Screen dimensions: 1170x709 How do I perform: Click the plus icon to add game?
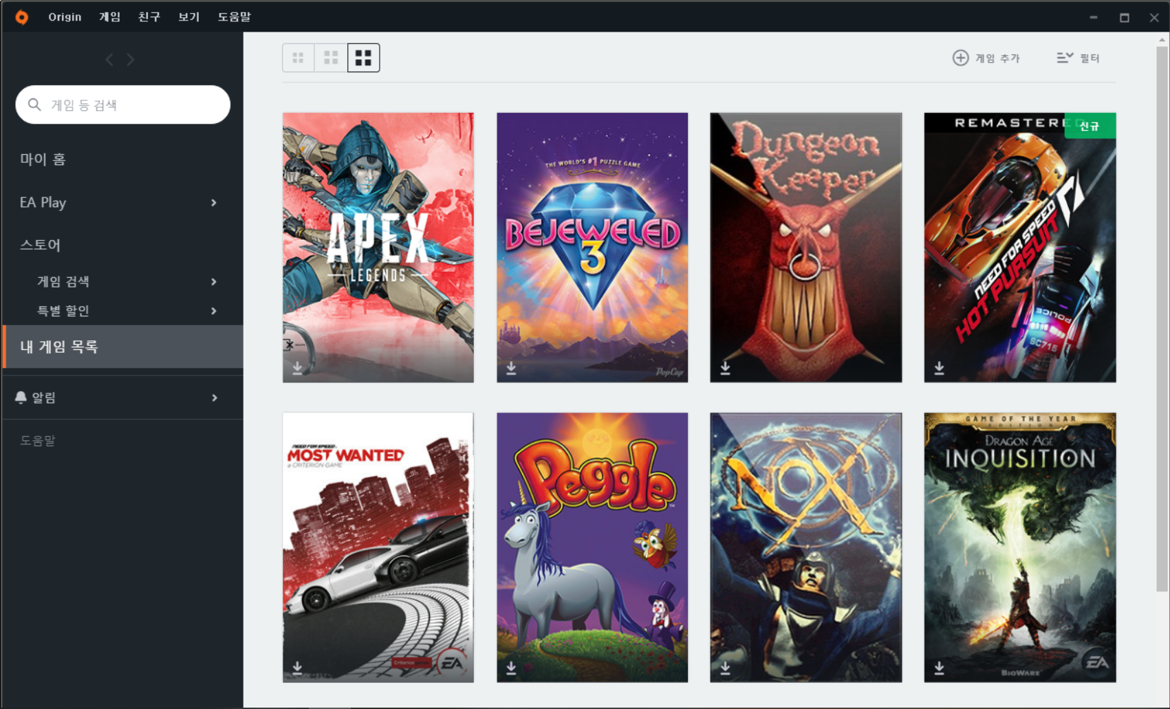click(x=960, y=58)
